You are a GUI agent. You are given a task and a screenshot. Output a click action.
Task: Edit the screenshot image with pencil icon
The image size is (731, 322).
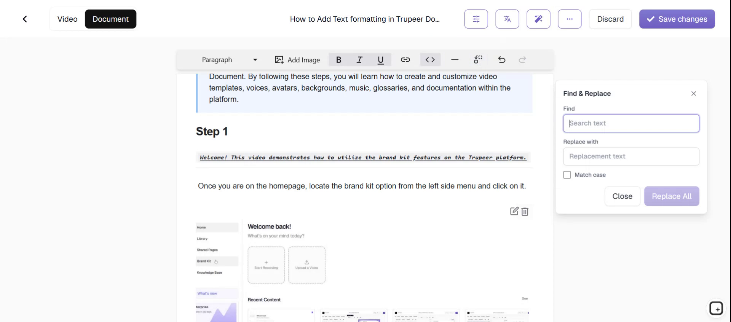point(514,211)
